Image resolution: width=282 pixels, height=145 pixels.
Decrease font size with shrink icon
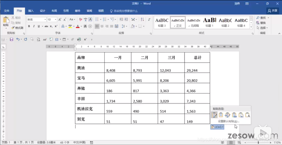tap(65, 19)
